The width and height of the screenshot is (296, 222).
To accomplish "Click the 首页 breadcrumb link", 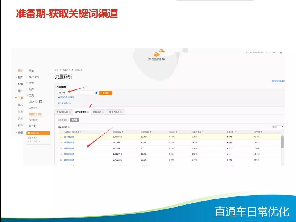I will (x=56, y=70).
